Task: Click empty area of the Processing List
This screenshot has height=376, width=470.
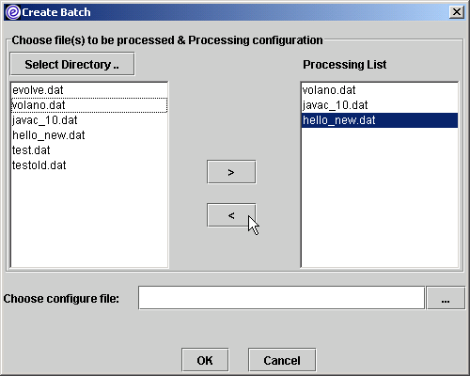Action: click(x=380, y=197)
